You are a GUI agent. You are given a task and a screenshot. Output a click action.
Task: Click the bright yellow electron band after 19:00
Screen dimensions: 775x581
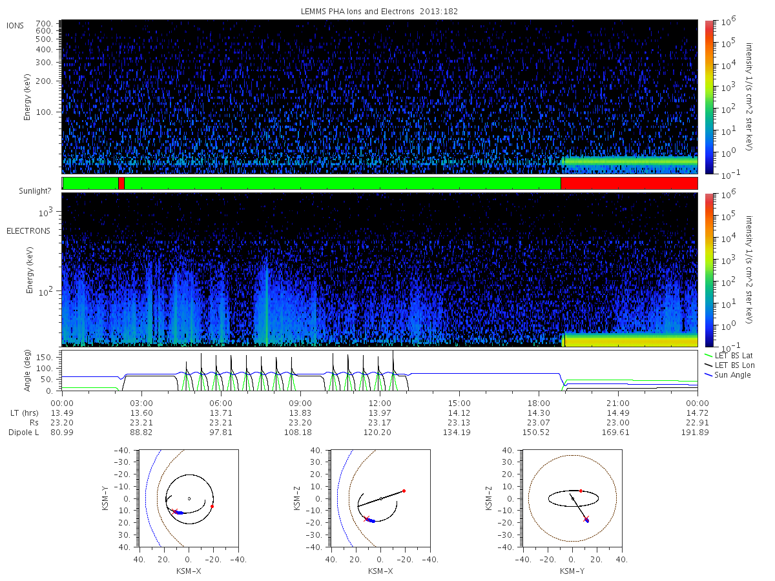coord(631,340)
